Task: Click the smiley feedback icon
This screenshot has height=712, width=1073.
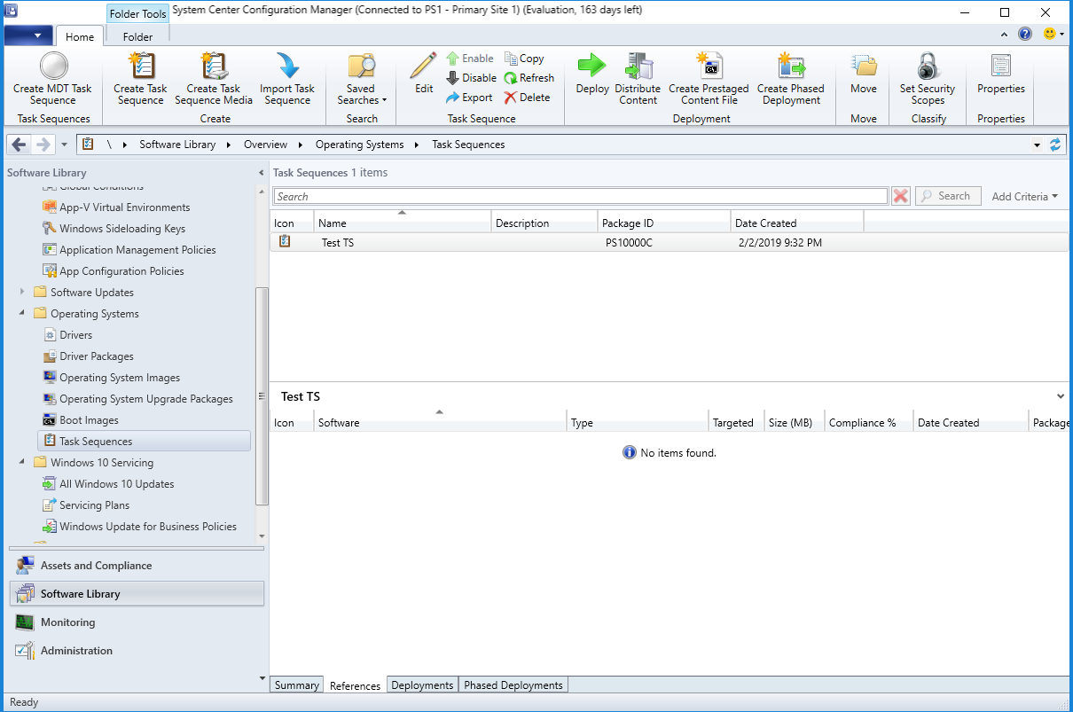Action: click(x=1050, y=35)
